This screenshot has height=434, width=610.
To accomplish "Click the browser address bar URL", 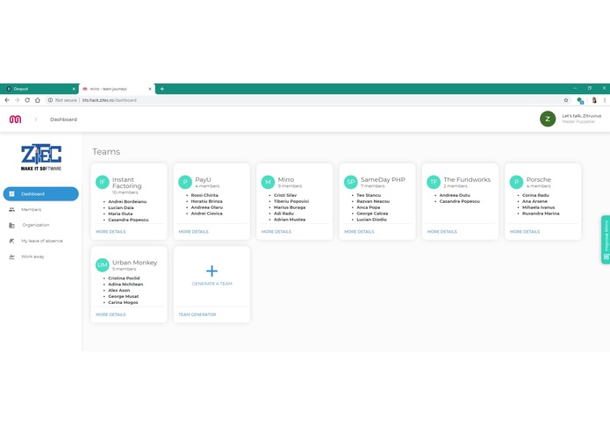I will (110, 100).
